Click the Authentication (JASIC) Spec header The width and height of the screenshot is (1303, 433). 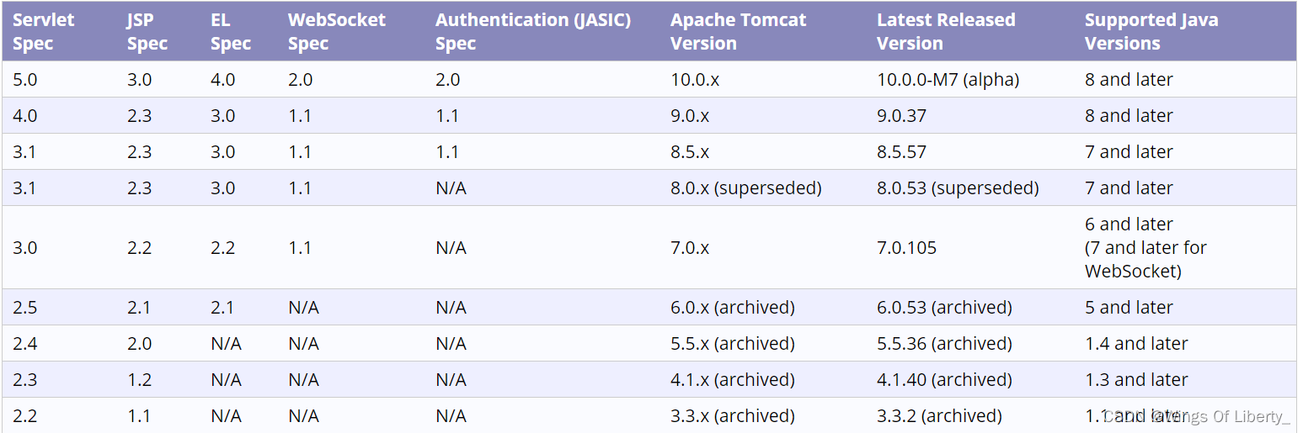coord(533,32)
